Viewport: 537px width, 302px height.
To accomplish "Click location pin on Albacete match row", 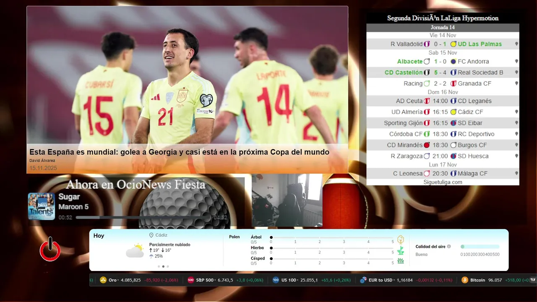I will pyautogui.click(x=516, y=62).
